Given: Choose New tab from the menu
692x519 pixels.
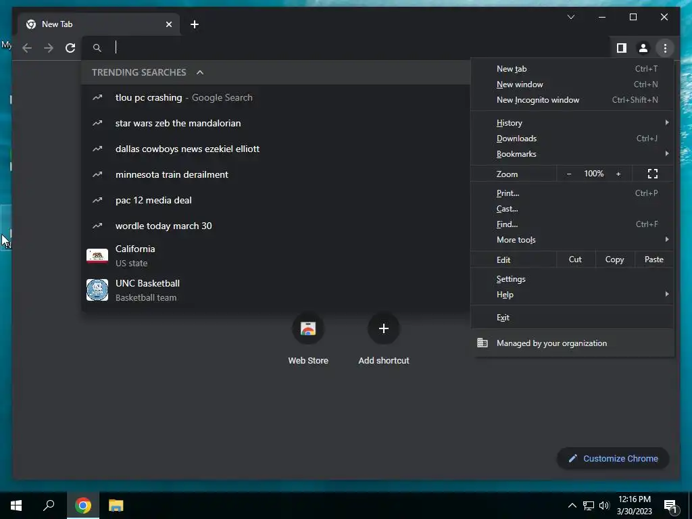Looking at the screenshot, I should point(572,69).
